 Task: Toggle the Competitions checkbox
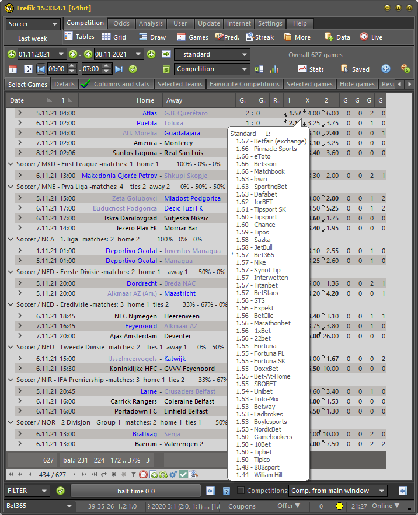(242, 491)
